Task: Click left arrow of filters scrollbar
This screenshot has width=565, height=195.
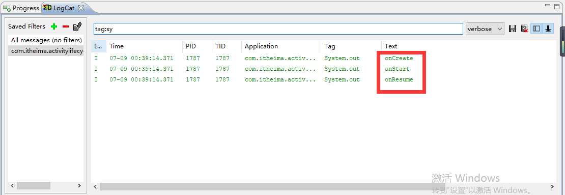Action: [12, 186]
